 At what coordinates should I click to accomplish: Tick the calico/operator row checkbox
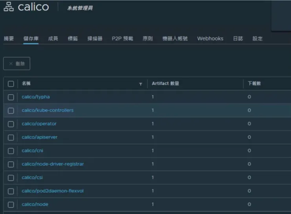pyautogui.click(x=11, y=124)
